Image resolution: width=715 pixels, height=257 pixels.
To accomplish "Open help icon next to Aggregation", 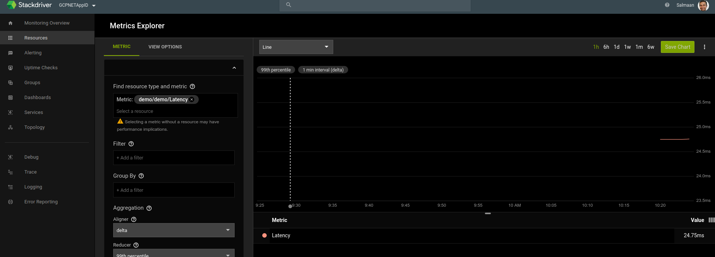I will tap(149, 208).
